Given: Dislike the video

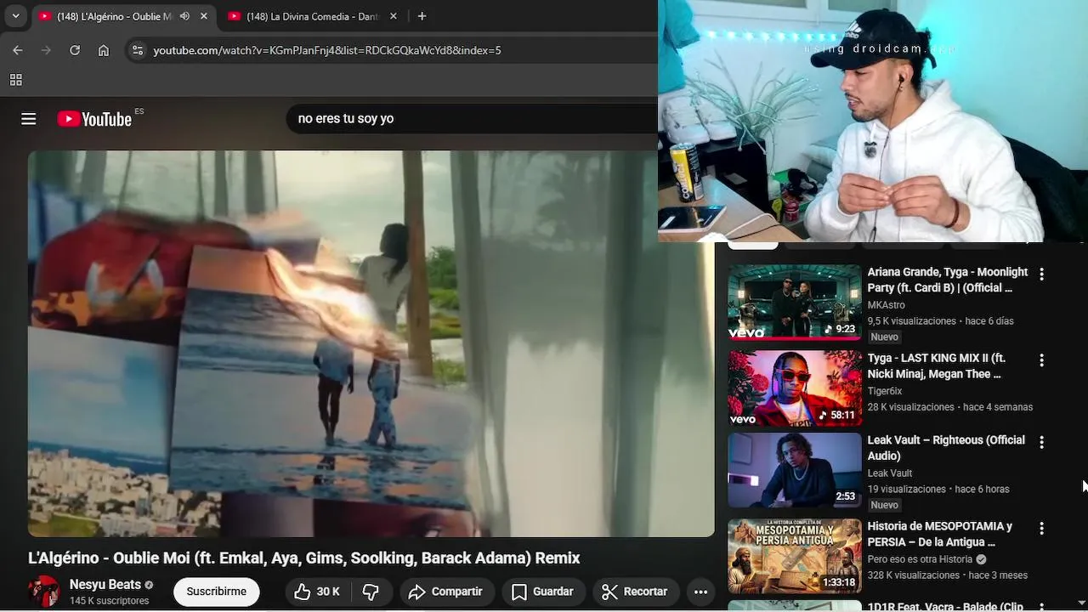Looking at the screenshot, I should click(371, 592).
